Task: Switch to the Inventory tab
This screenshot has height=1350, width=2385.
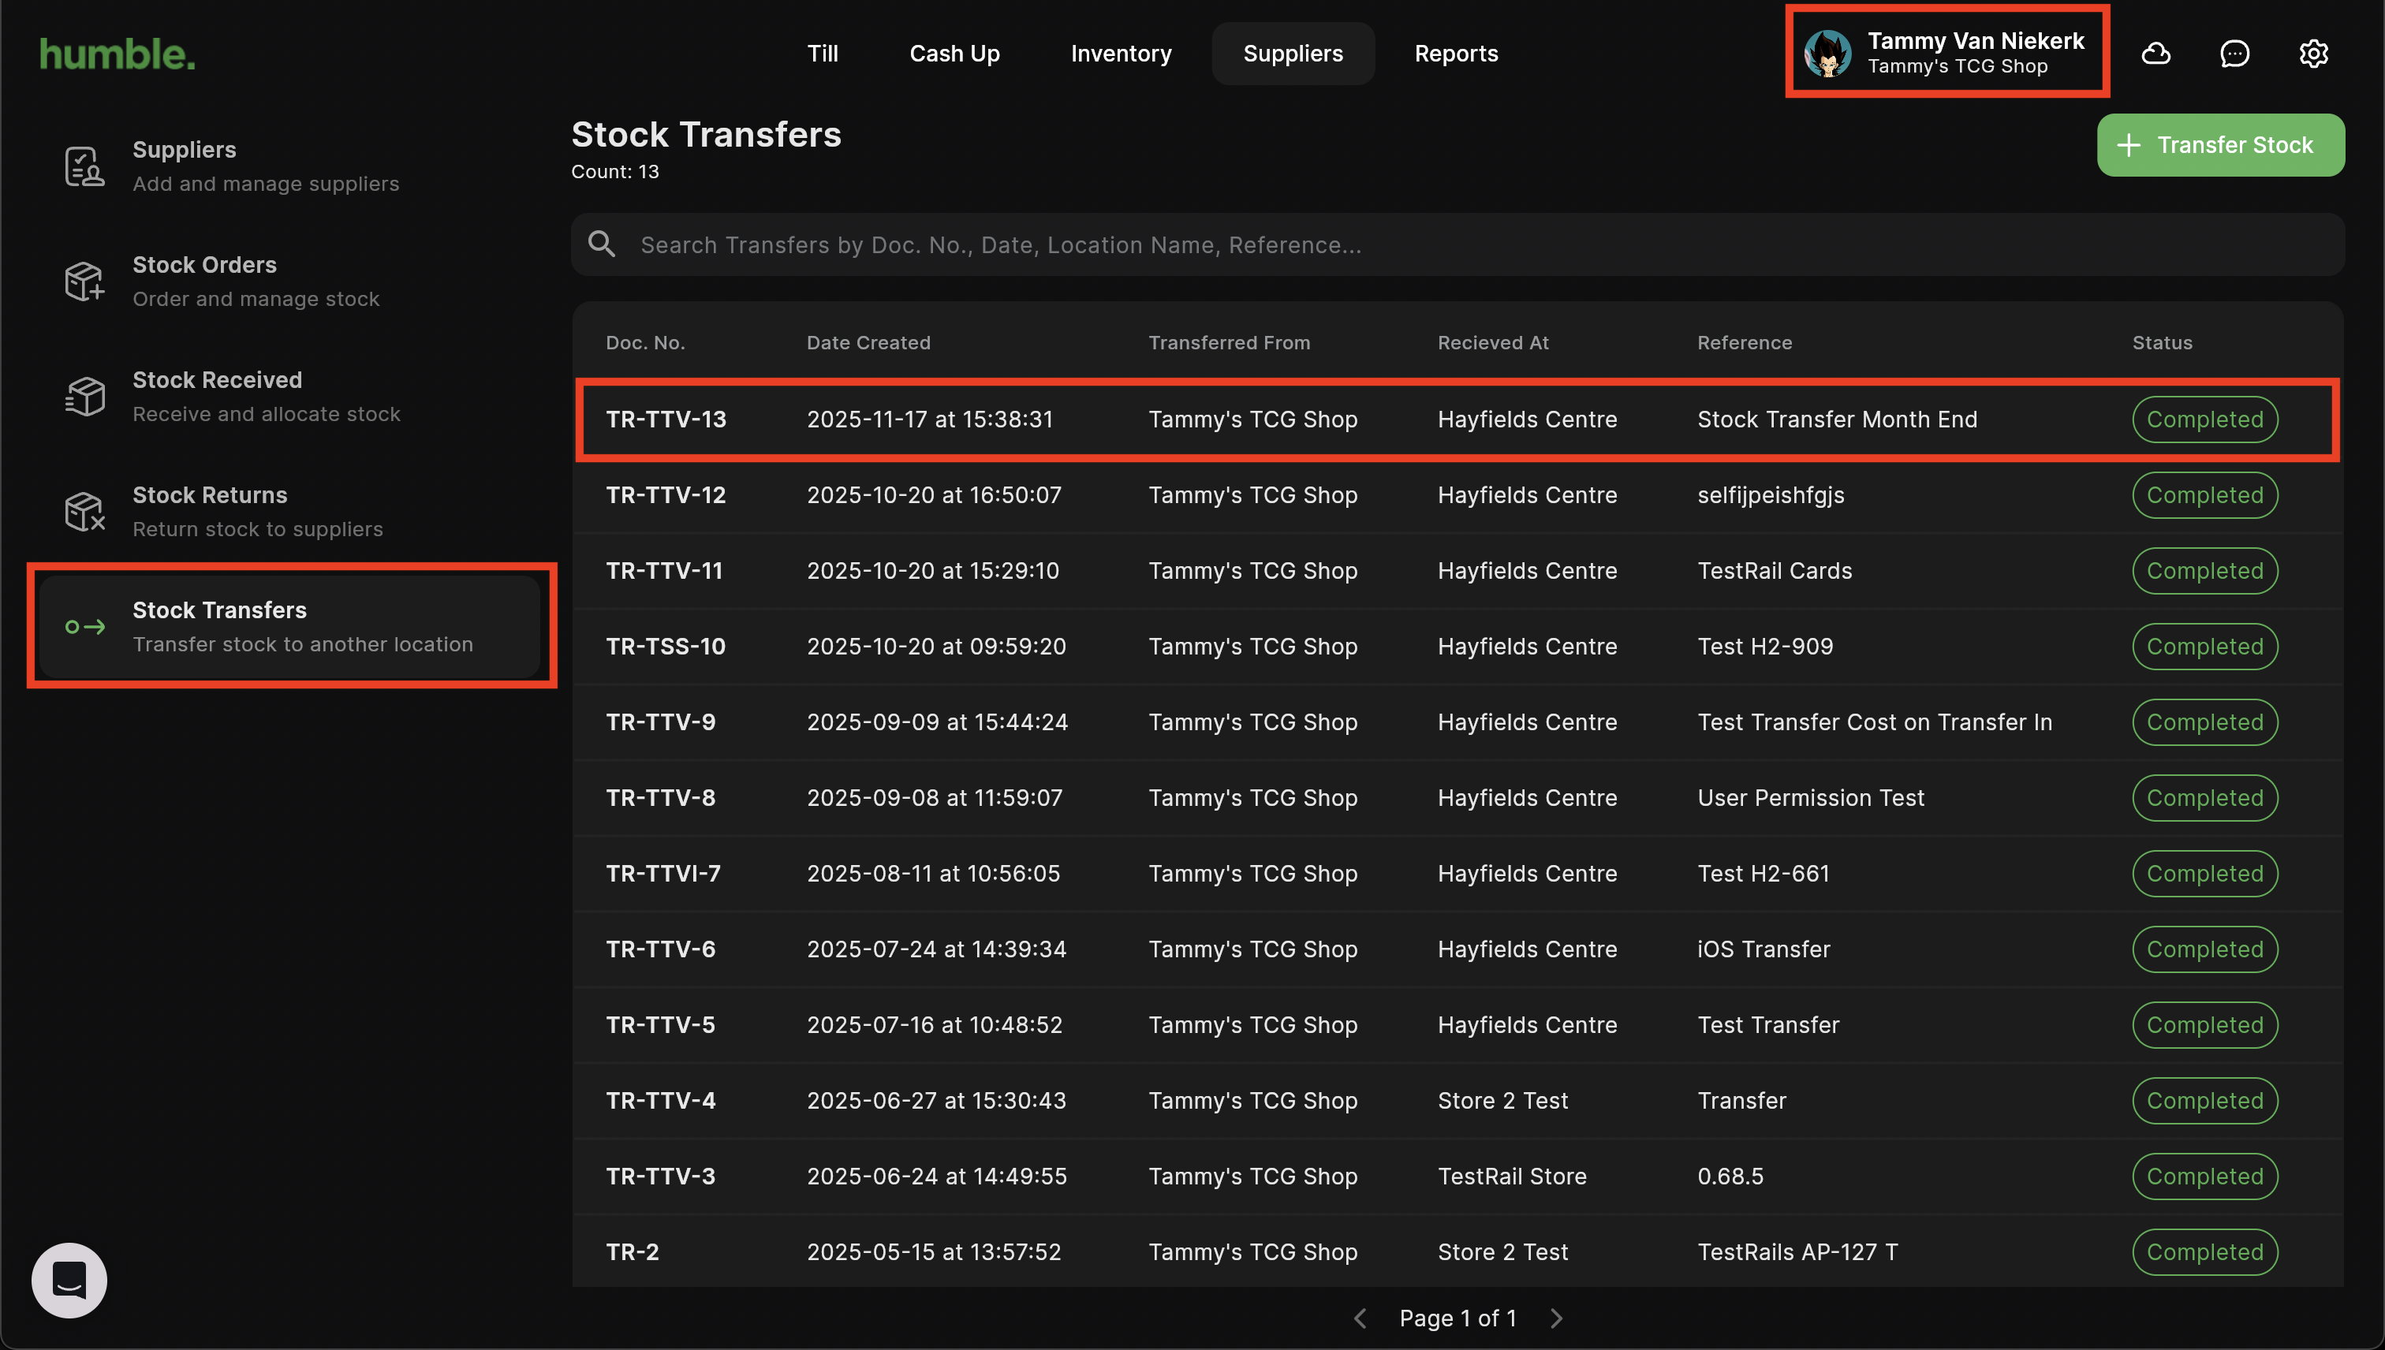Action: tap(1120, 54)
